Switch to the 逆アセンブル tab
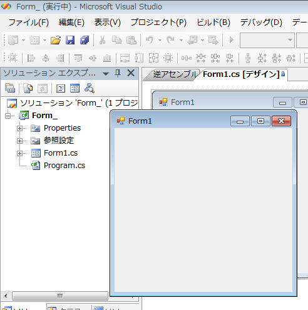The image size is (308, 310). [175, 74]
